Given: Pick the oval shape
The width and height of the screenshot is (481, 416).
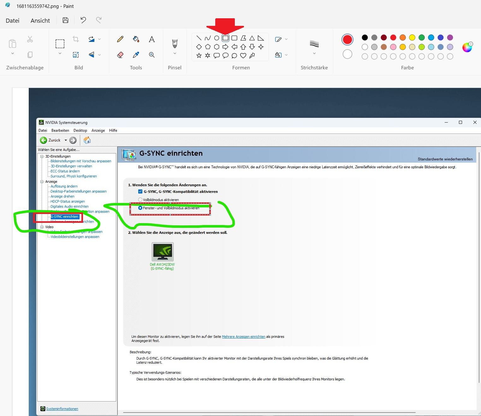Looking at the screenshot, I should tap(217, 38).
